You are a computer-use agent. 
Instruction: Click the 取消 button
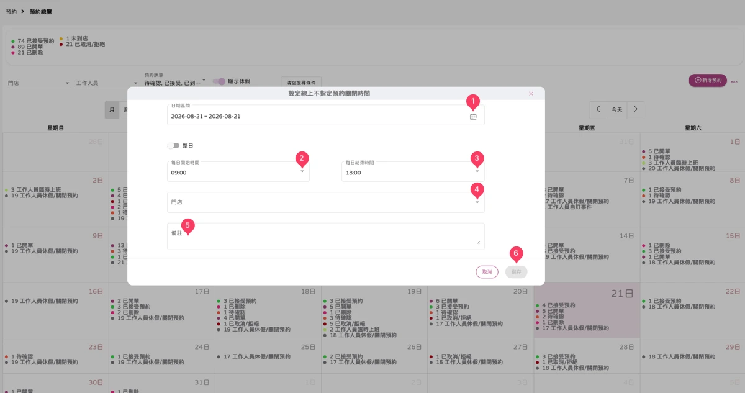click(x=487, y=272)
